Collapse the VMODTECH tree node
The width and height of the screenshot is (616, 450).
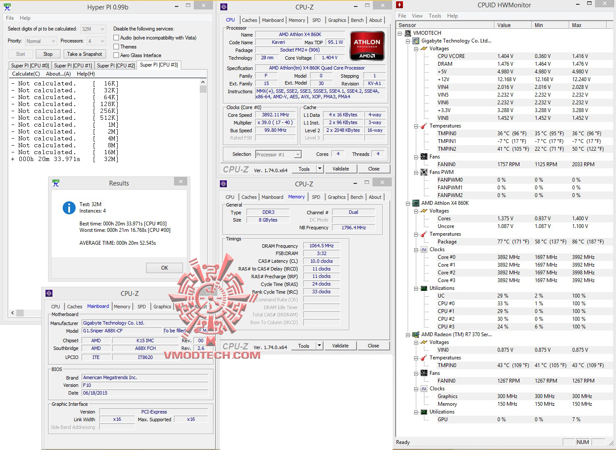tap(400, 33)
